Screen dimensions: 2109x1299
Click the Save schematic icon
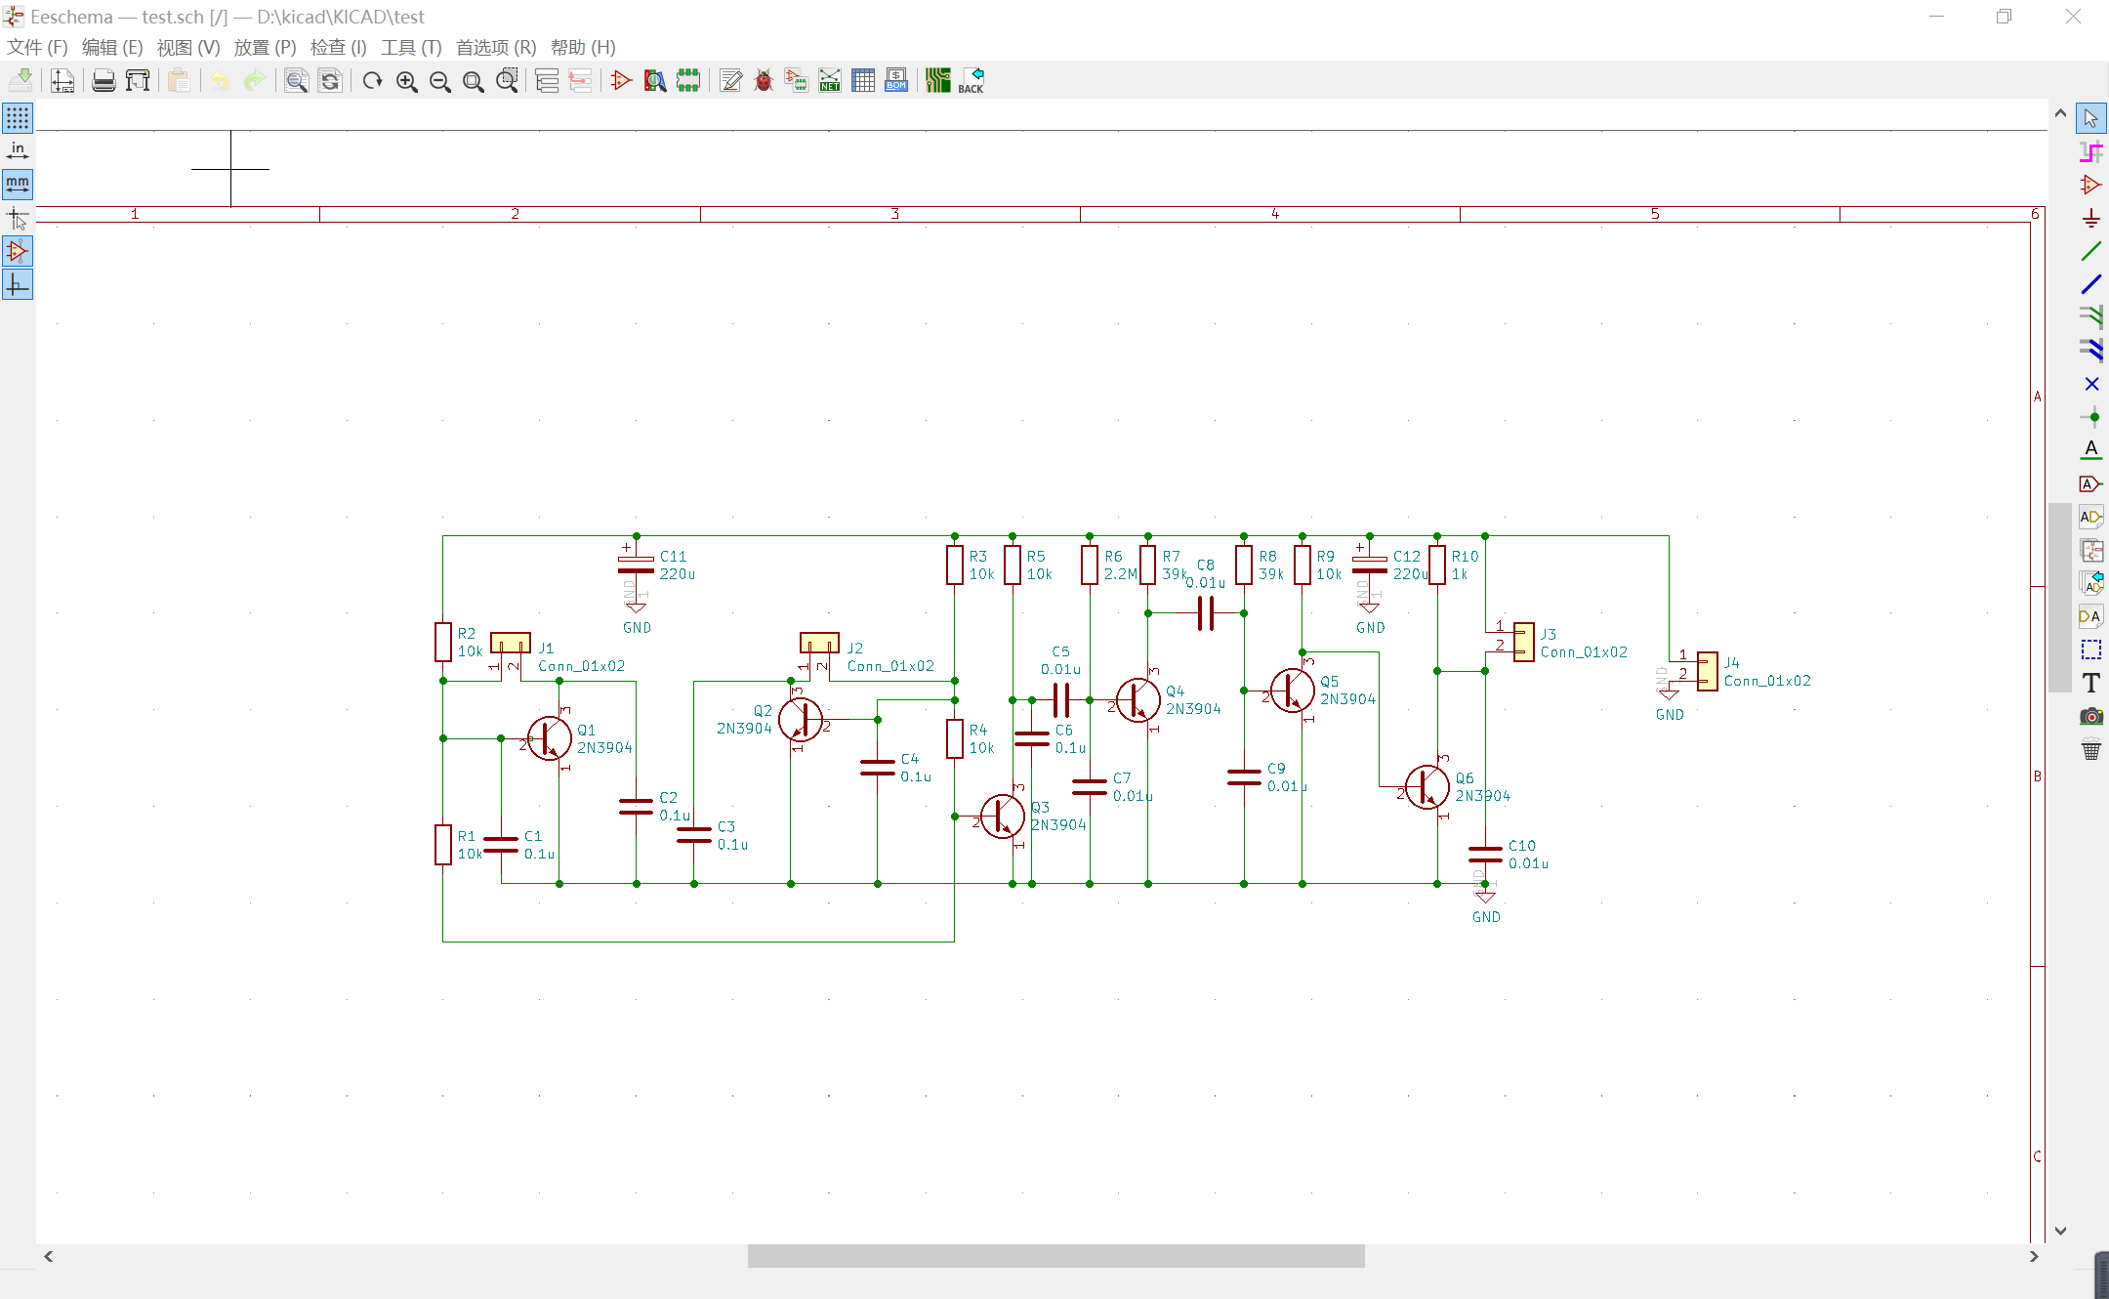[21, 80]
